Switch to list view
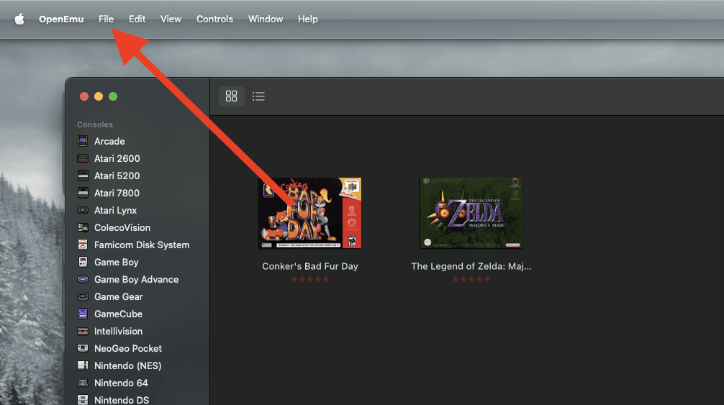The width and height of the screenshot is (724, 405). point(258,96)
